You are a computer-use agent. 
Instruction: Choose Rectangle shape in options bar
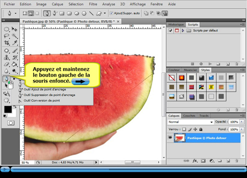[x=62, y=13]
